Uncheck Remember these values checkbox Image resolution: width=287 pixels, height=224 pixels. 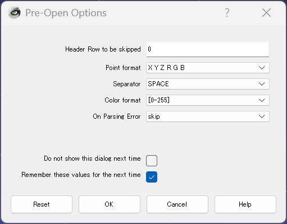pyautogui.click(x=152, y=177)
